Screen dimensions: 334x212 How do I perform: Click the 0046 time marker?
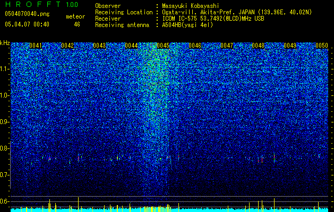pyautogui.click(x=195, y=46)
